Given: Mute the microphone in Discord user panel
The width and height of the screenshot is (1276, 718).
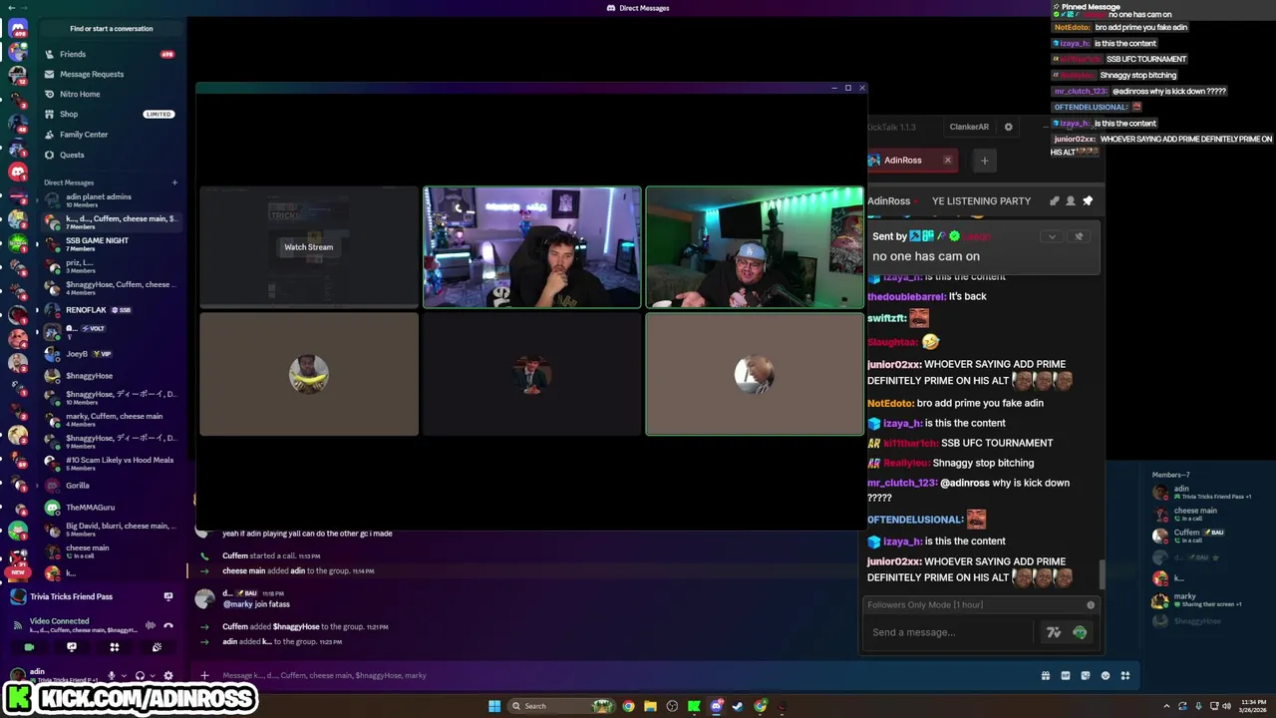Looking at the screenshot, I should pos(111,675).
